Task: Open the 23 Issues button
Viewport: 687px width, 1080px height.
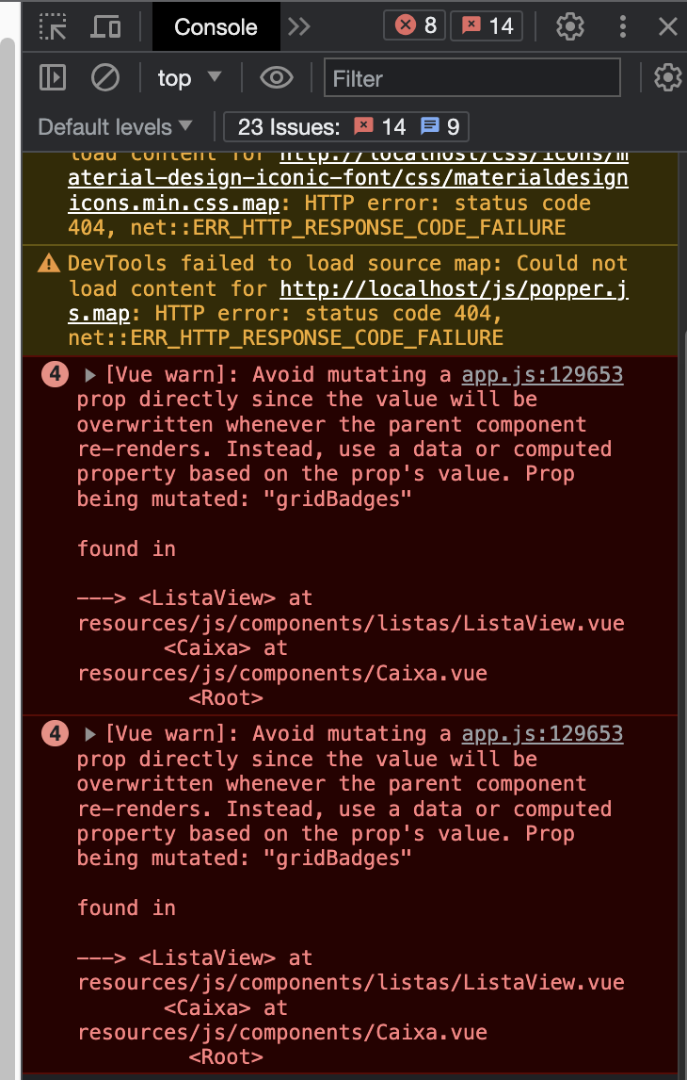Action: coord(346,126)
